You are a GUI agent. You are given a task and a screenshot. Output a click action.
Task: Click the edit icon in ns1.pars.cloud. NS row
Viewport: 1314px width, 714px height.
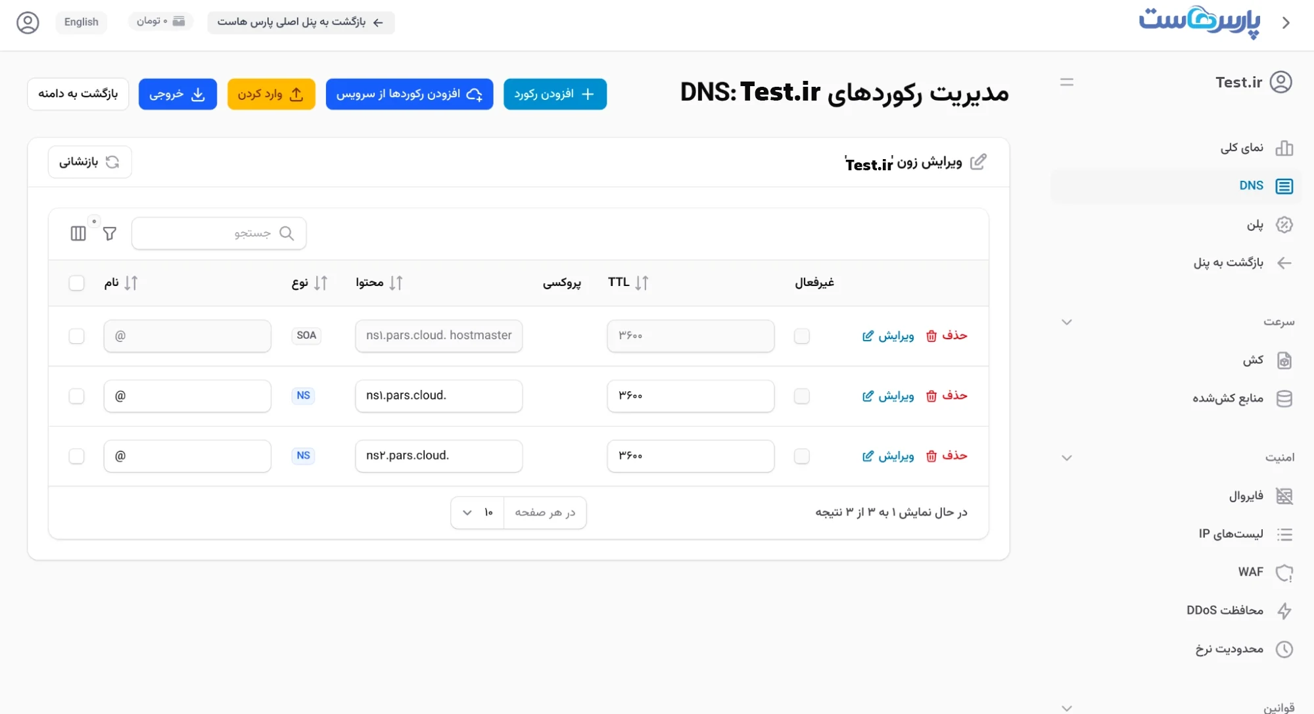pyautogui.click(x=868, y=396)
